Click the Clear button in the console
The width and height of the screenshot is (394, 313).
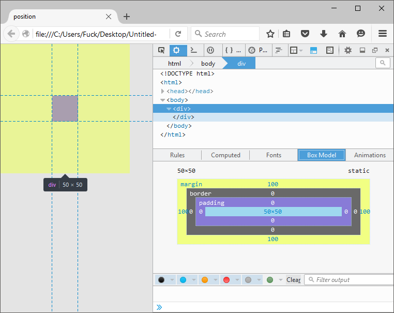coord(293,280)
